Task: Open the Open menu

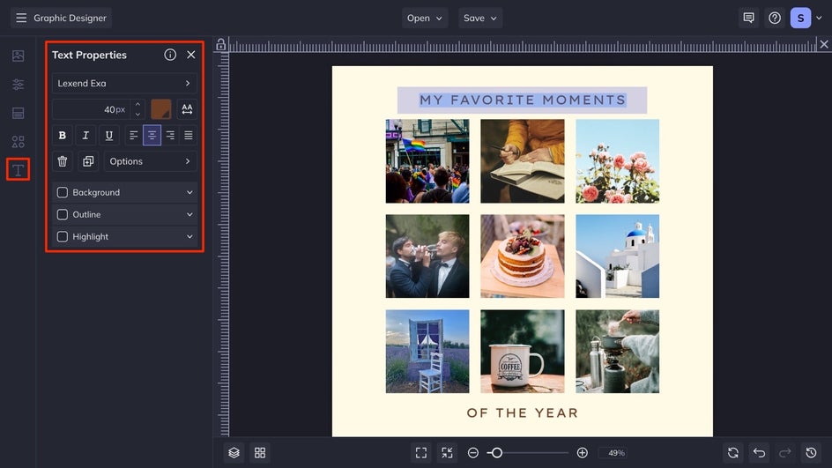Action: pyautogui.click(x=425, y=18)
